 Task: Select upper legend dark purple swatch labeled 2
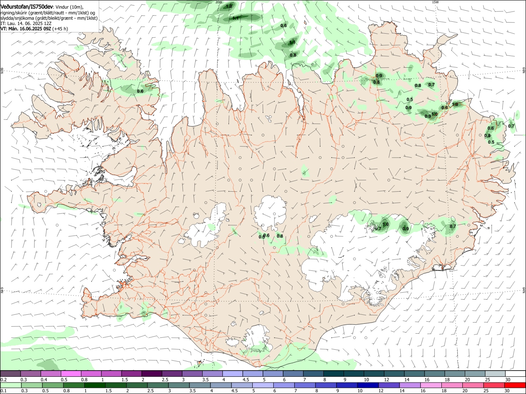coord(151,374)
